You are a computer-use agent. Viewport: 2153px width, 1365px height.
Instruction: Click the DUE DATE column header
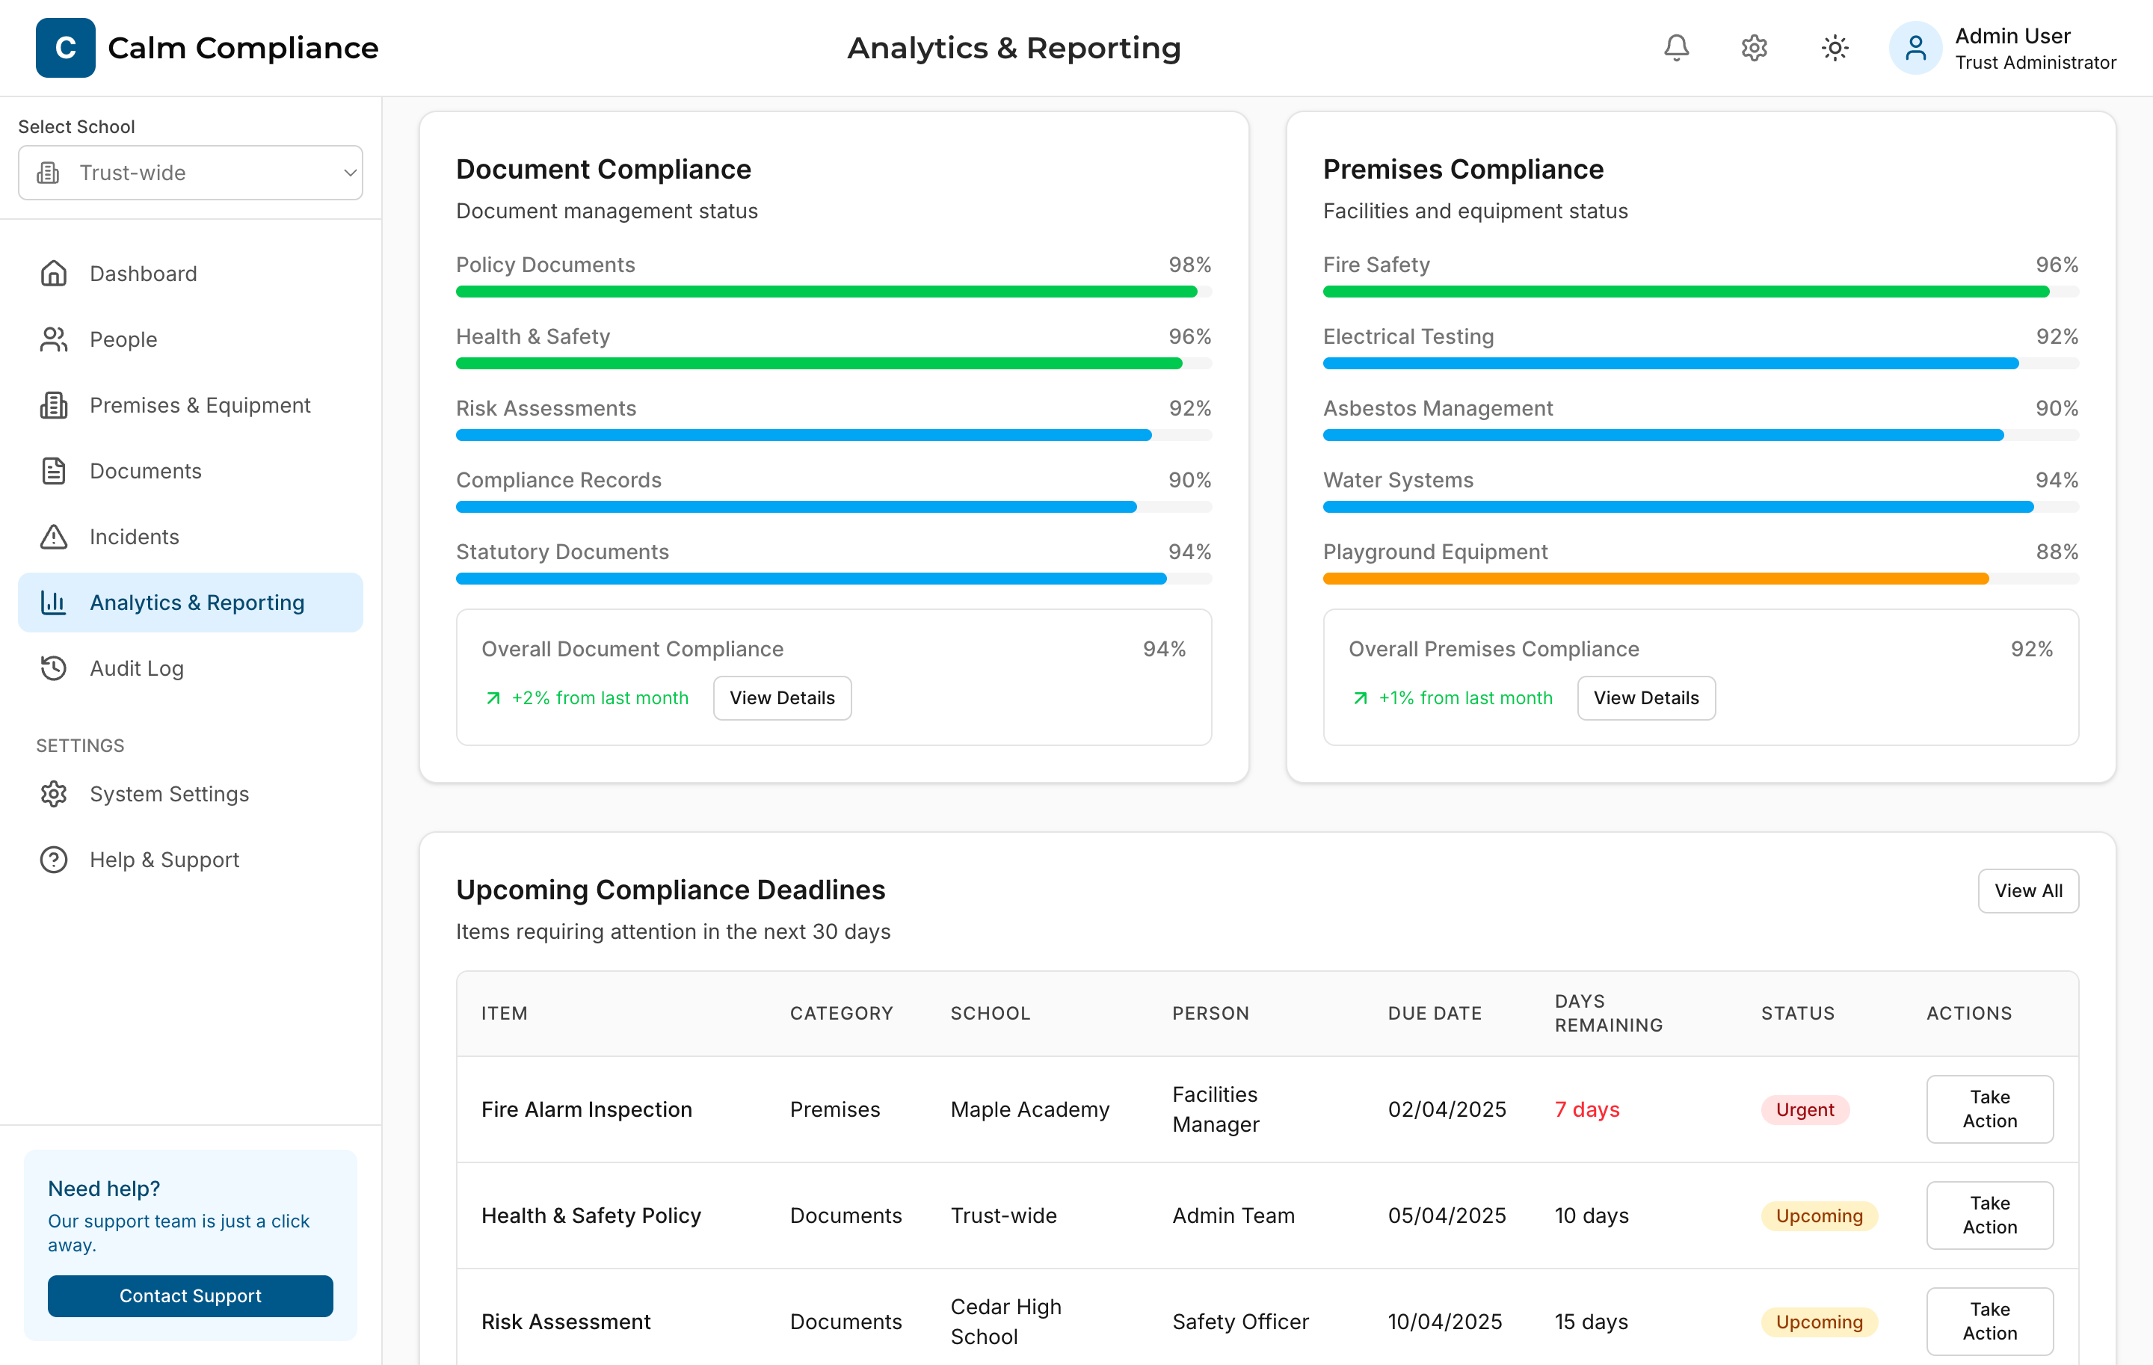tap(1435, 1013)
